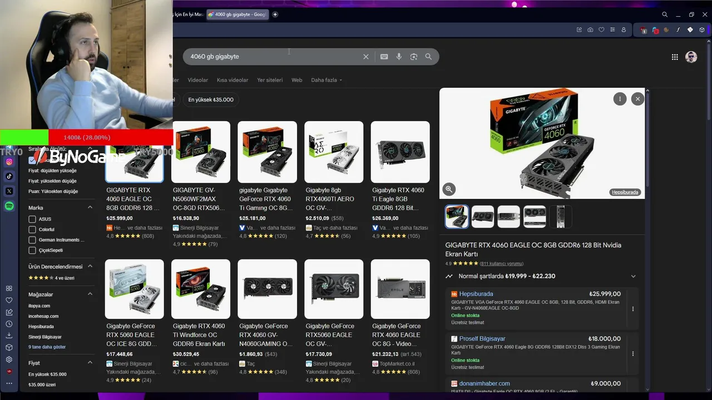Sort by Fiyat: düşükten yükseğe

[x=53, y=171]
